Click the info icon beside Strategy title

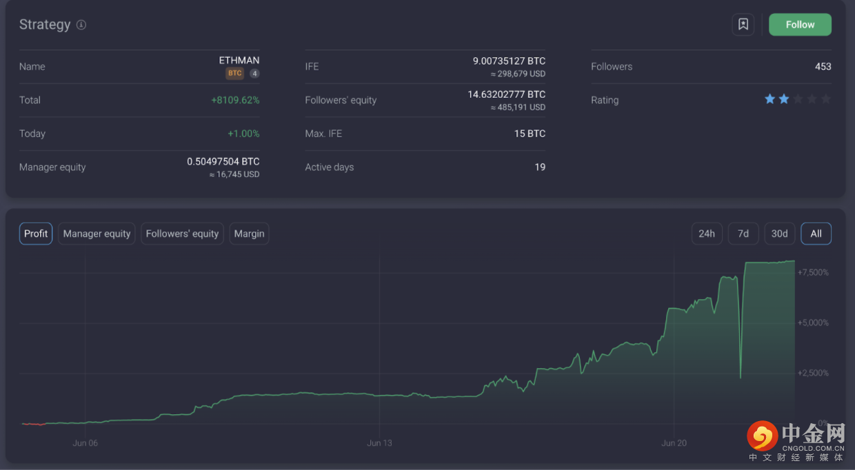click(81, 25)
